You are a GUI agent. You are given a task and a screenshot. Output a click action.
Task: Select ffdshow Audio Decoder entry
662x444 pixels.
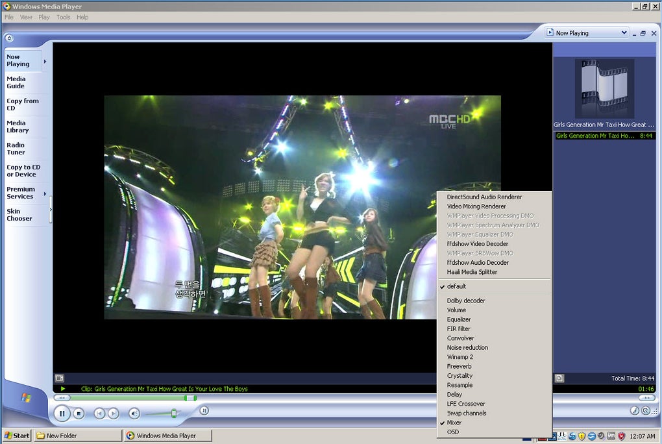pos(495,262)
